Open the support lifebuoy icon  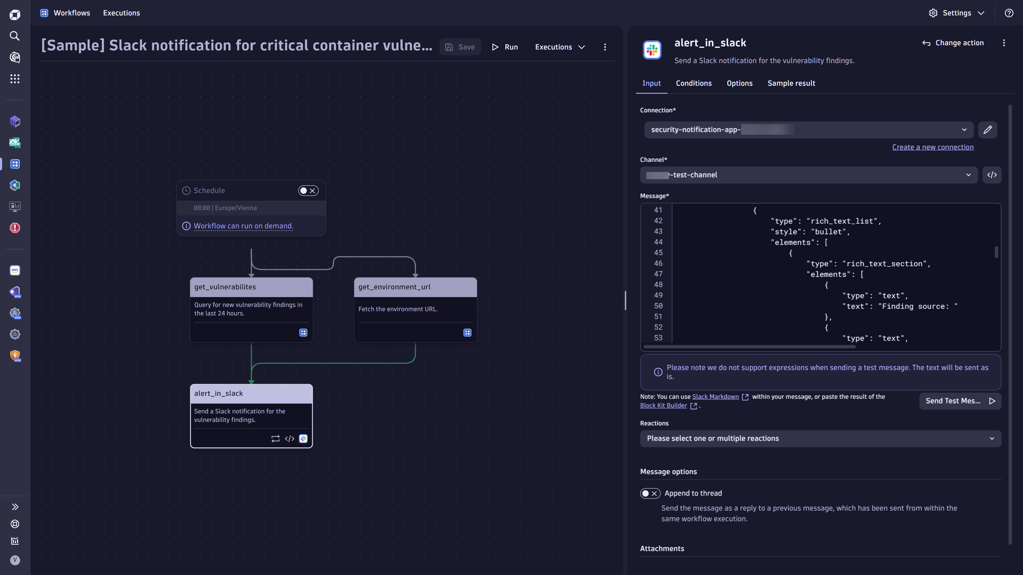[15, 524]
